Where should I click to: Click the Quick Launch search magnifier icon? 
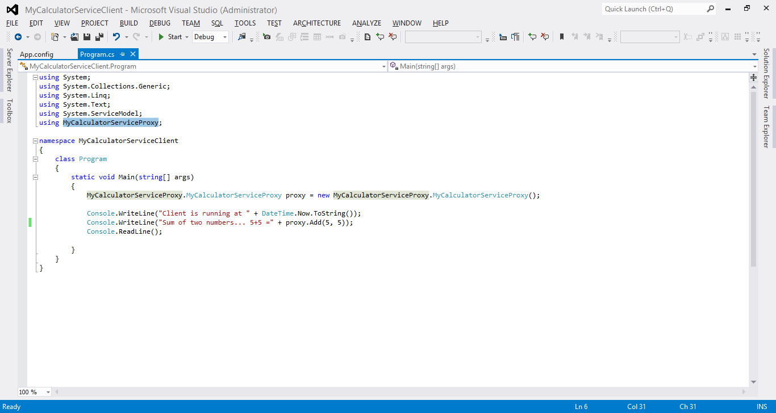711,9
